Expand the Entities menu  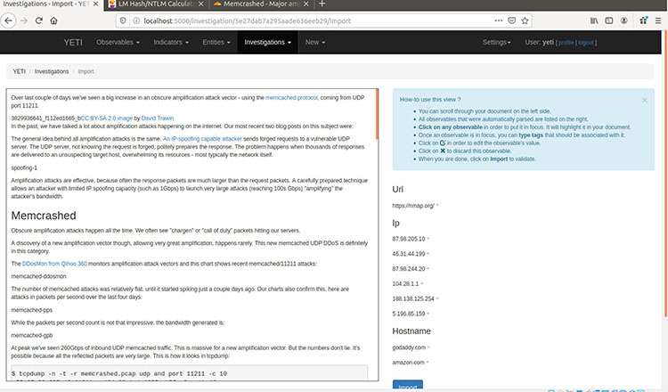[216, 42]
